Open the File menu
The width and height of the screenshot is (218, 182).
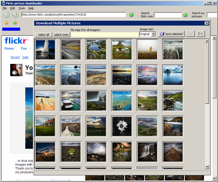[x=5, y=8]
